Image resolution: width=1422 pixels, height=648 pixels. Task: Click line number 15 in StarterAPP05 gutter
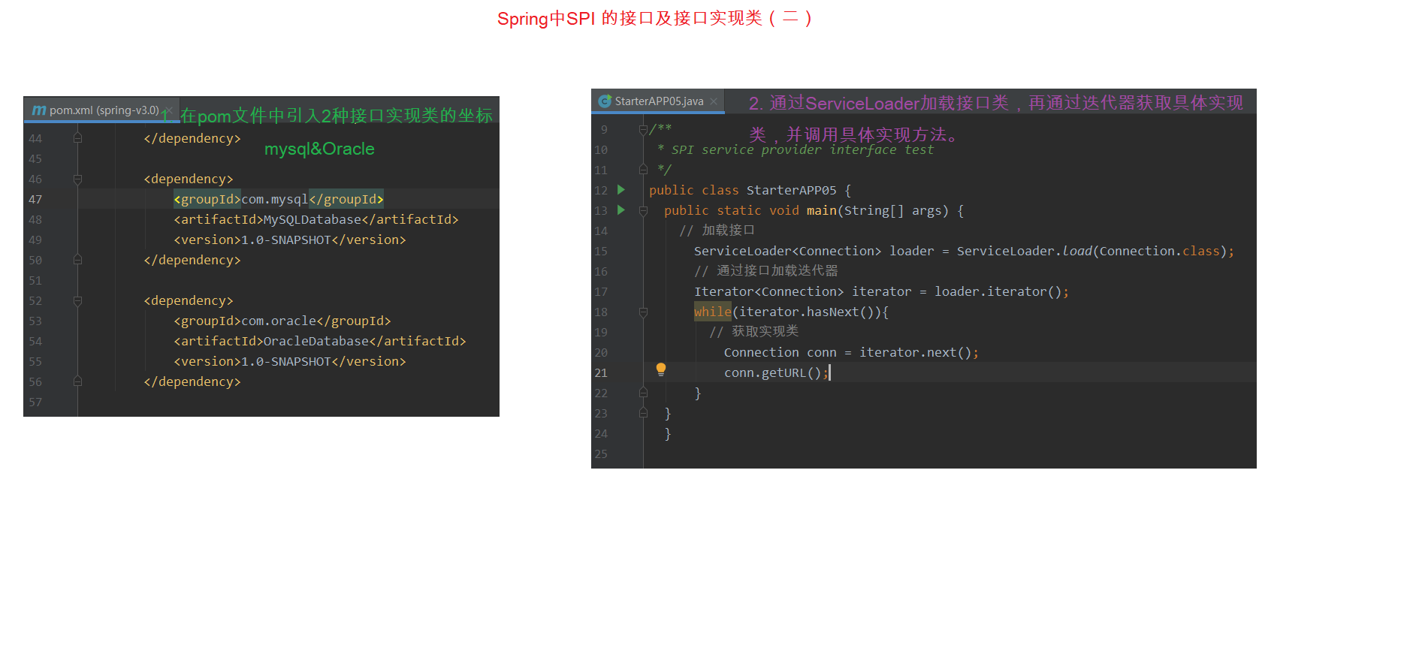coord(601,252)
